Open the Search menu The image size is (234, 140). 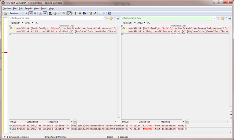tap(28, 8)
